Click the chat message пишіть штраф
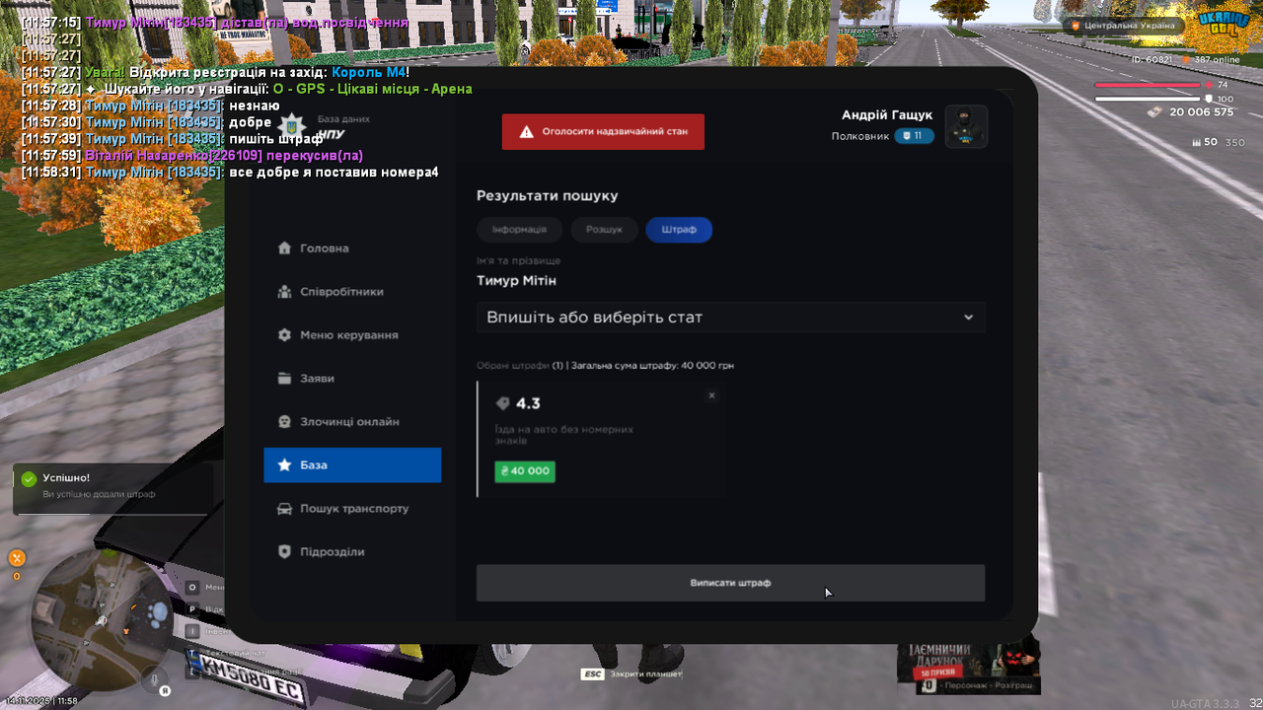The height and width of the screenshot is (710, 1263). 276,139
